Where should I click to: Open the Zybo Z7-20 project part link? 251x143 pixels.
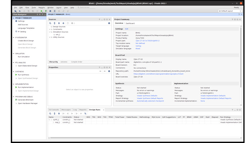[148, 41]
